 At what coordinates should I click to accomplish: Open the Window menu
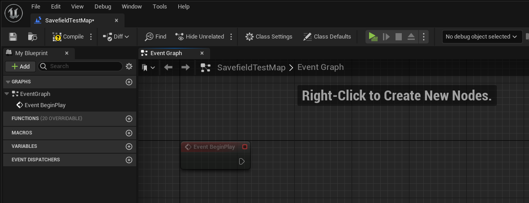pyautogui.click(x=132, y=6)
